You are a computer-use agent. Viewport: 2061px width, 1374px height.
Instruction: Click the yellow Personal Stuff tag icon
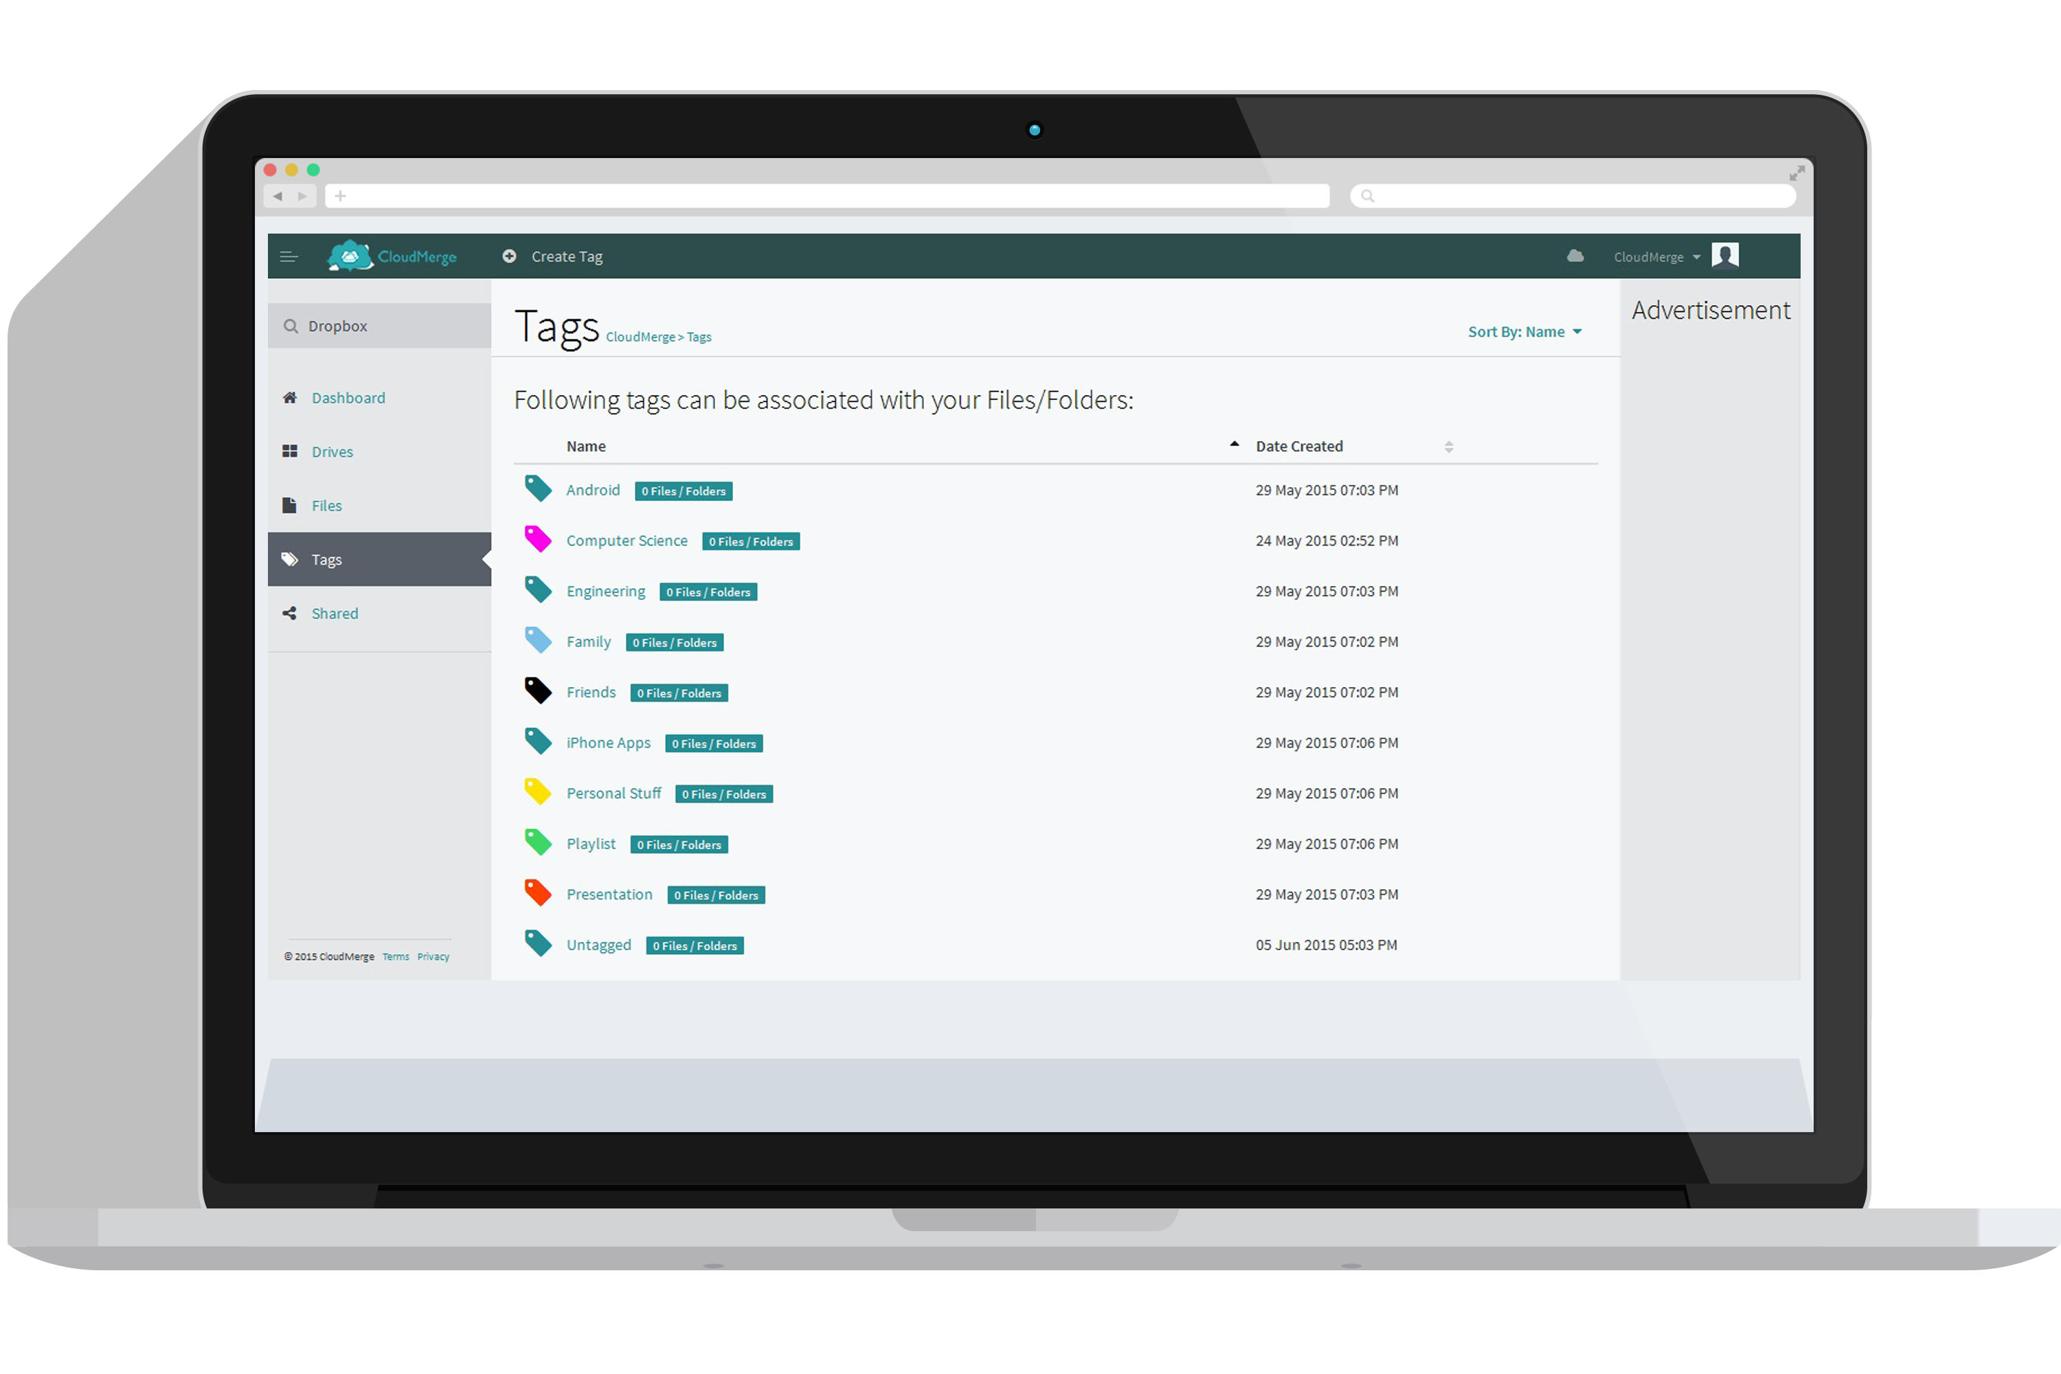click(x=537, y=792)
